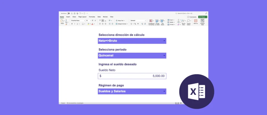Click the Paste clipboard icon

pos(62,21)
